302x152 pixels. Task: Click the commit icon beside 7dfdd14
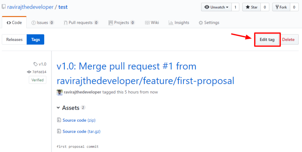coord(29,72)
